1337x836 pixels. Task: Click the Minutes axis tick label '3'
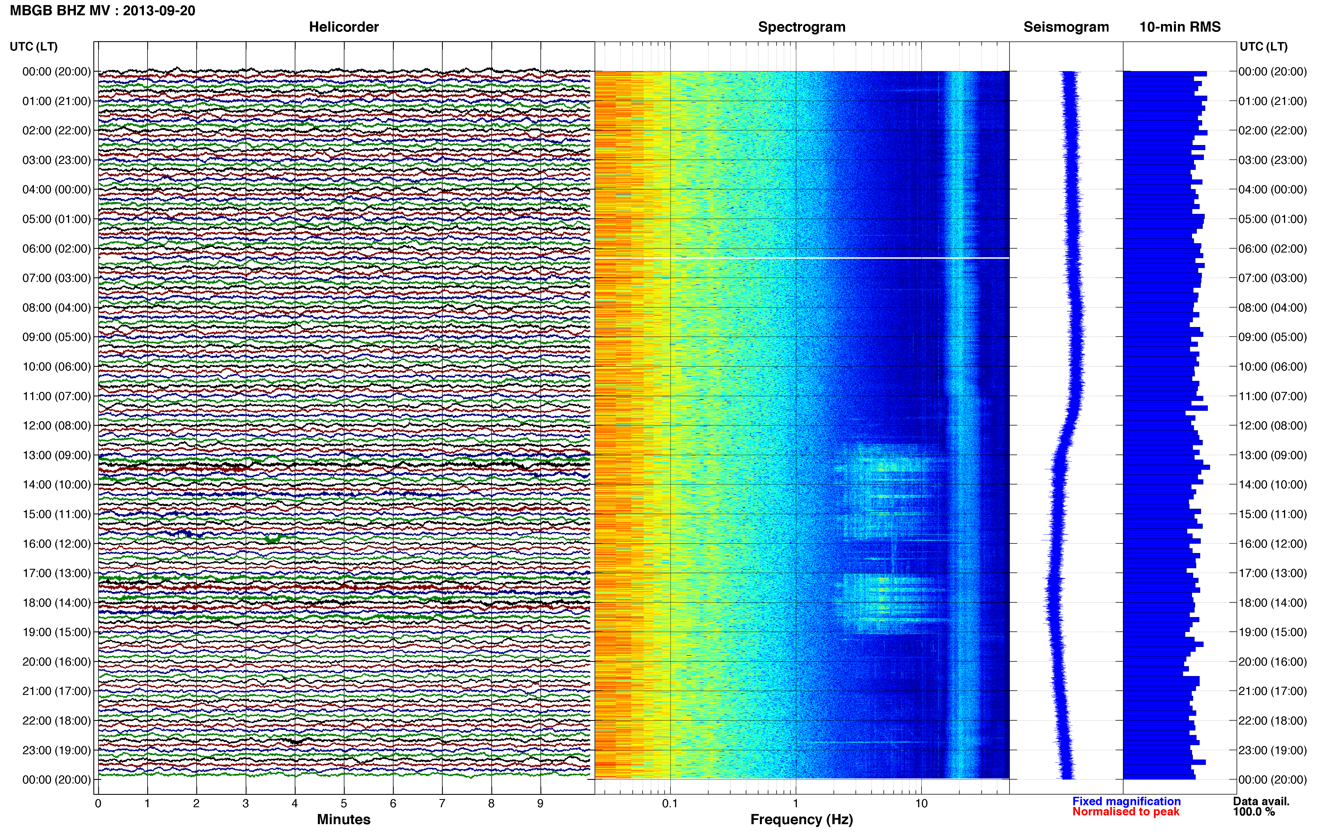coord(245,803)
